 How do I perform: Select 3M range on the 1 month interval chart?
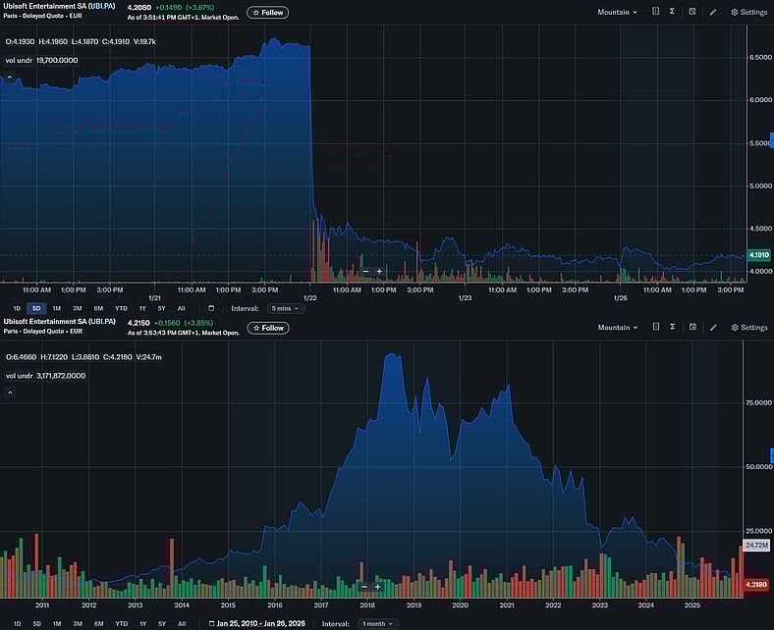click(78, 623)
